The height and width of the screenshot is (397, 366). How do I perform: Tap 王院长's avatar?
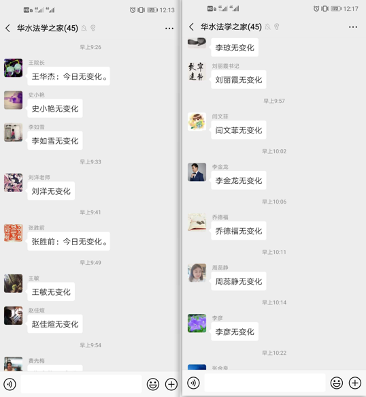point(13,68)
